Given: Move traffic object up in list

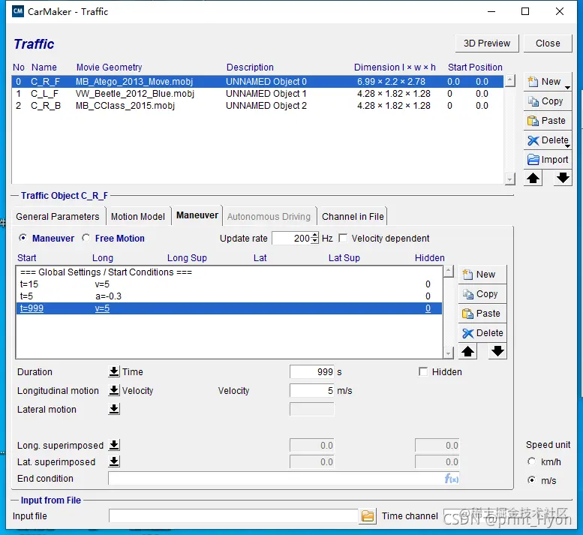Looking at the screenshot, I should point(533,178).
